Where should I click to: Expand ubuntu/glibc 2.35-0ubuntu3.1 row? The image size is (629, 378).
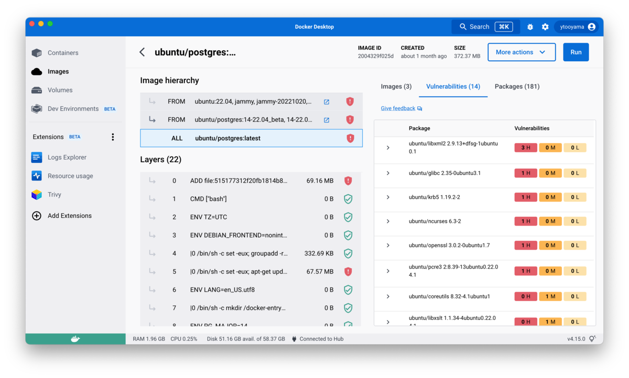[x=388, y=173]
